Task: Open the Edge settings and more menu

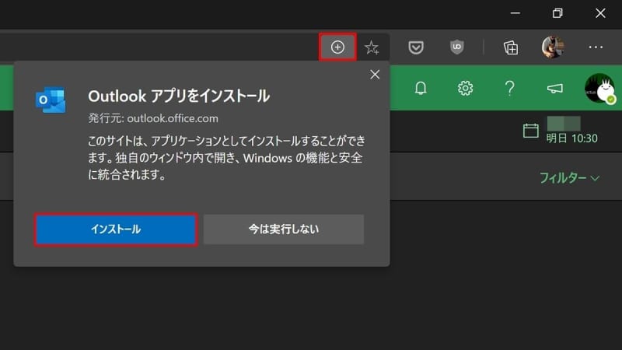Action: coord(596,47)
